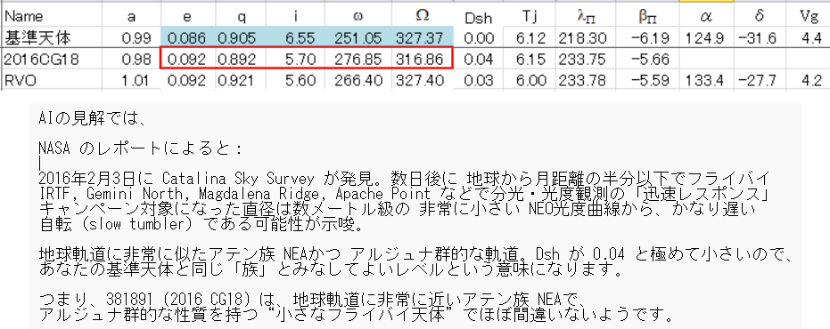
Task: Select cell with value 6.12
Action: click(x=530, y=37)
